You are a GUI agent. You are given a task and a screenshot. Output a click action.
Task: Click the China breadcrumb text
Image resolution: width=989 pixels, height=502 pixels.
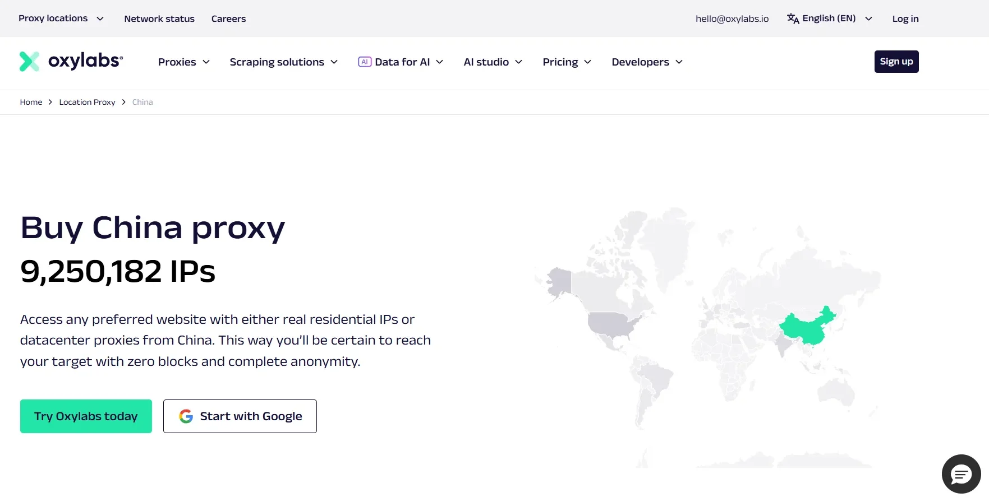click(x=142, y=102)
